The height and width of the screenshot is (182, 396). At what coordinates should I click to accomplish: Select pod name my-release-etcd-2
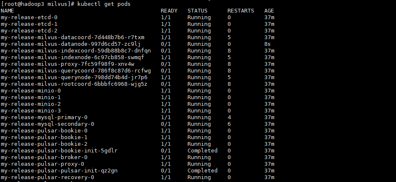[29, 31]
